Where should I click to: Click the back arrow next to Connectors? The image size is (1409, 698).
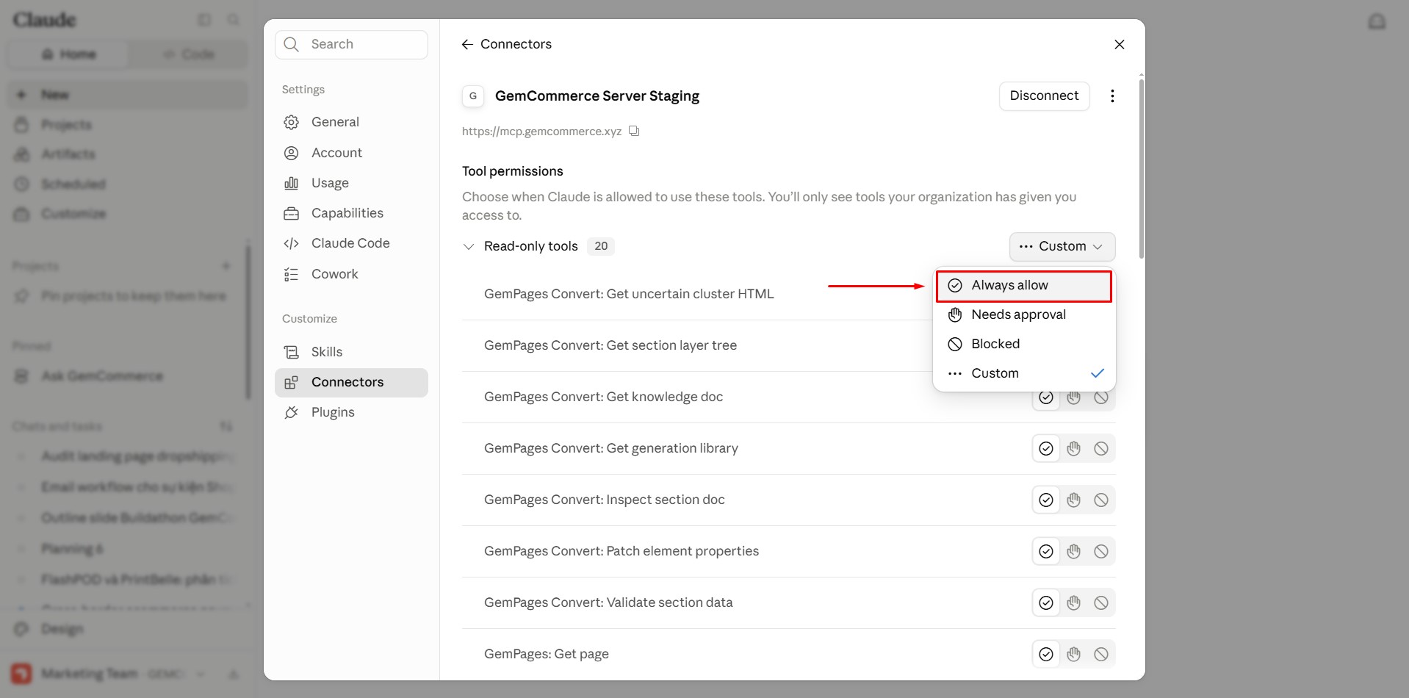pos(467,45)
